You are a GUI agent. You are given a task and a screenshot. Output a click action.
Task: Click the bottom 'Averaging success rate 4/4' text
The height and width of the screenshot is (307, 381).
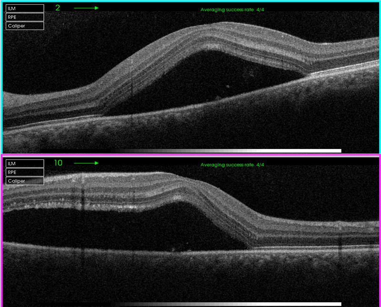[x=232, y=165]
